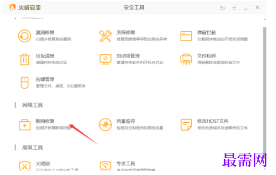Open the 专杀工具 shield icon

[x=105, y=166]
